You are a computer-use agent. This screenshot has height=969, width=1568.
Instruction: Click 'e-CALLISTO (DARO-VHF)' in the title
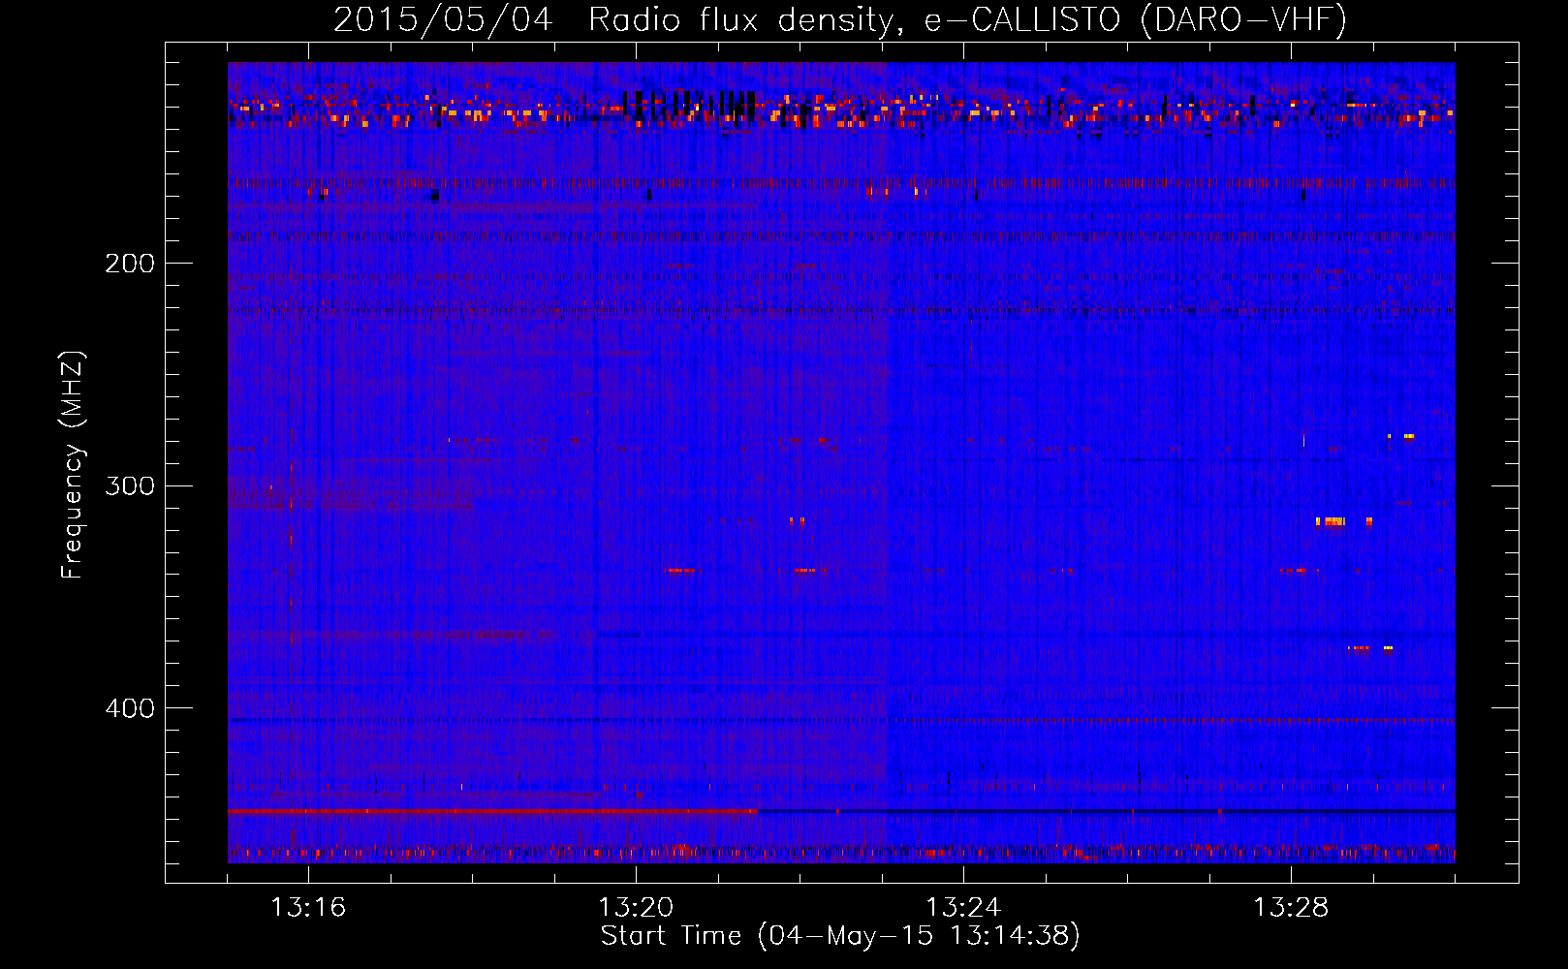click(1135, 19)
